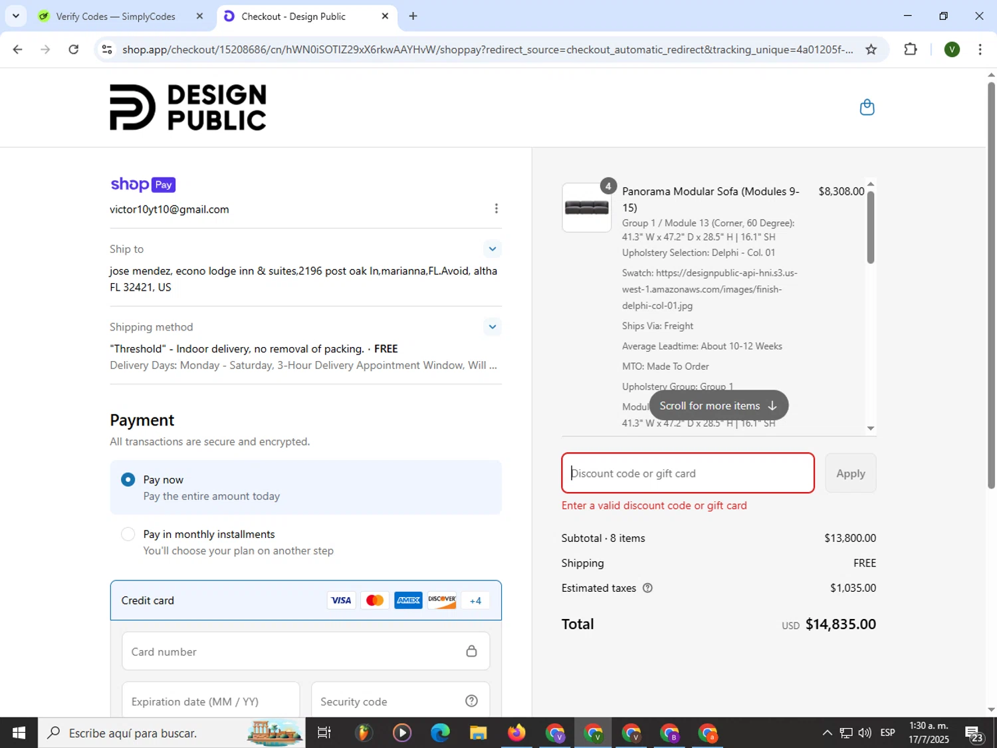Click the Design Public logo

pos(188,107)
